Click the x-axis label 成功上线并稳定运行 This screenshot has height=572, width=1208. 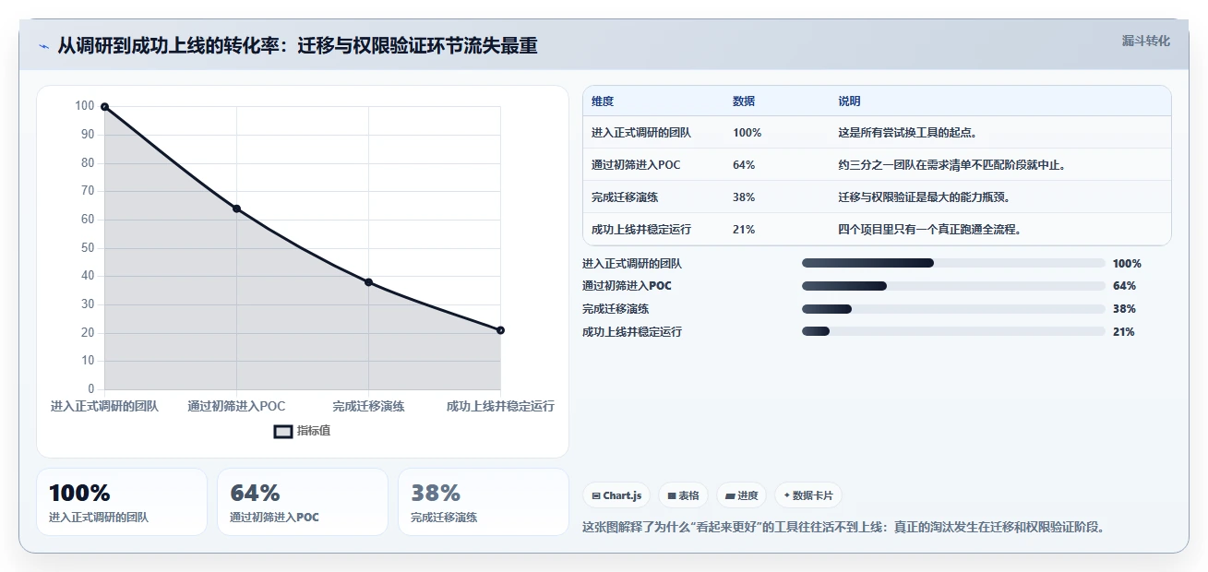(x=500, y=406)
